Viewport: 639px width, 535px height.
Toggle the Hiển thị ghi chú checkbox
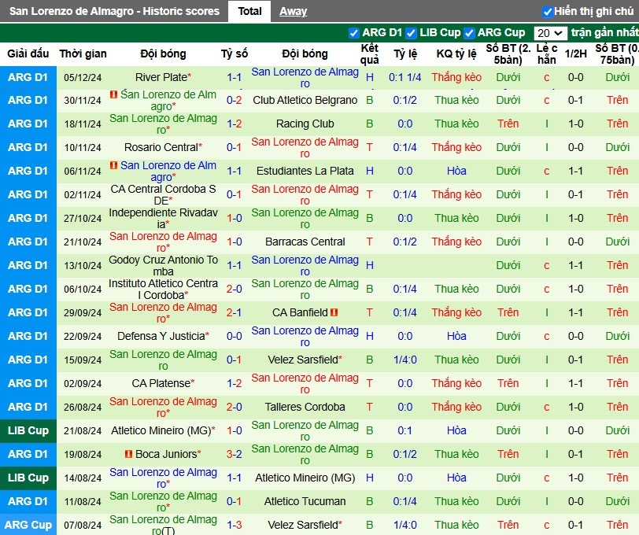547,12
